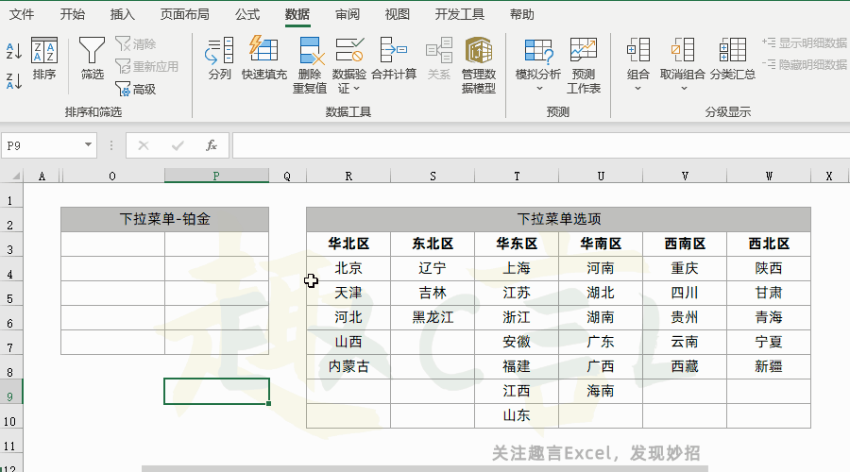Open 管理数据模型 data model manager
The width and height of the screenshot is (850, 472).
[479, 65]
